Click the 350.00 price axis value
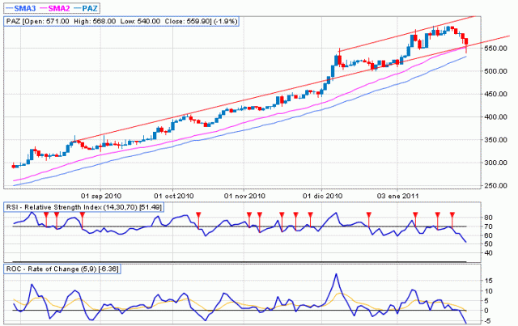The image size is (518, 326). (497, 140)
